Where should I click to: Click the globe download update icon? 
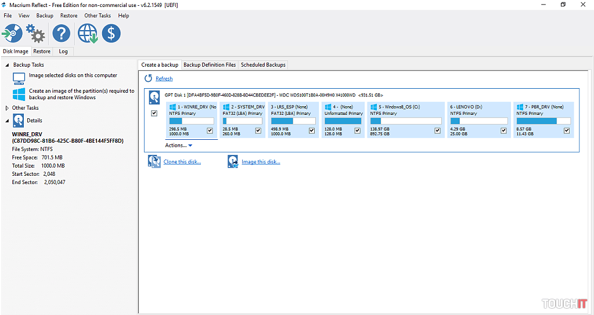(x=88, y=34)
